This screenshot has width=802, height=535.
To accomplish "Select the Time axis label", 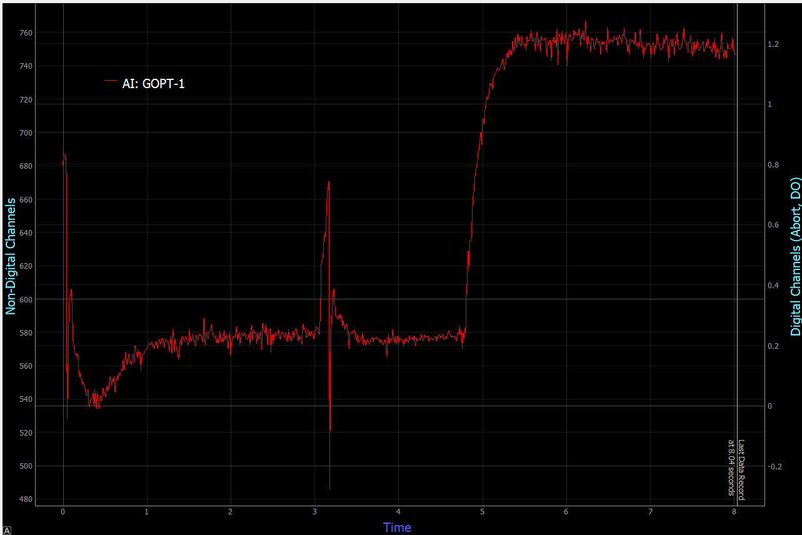I will coord(398,527).
